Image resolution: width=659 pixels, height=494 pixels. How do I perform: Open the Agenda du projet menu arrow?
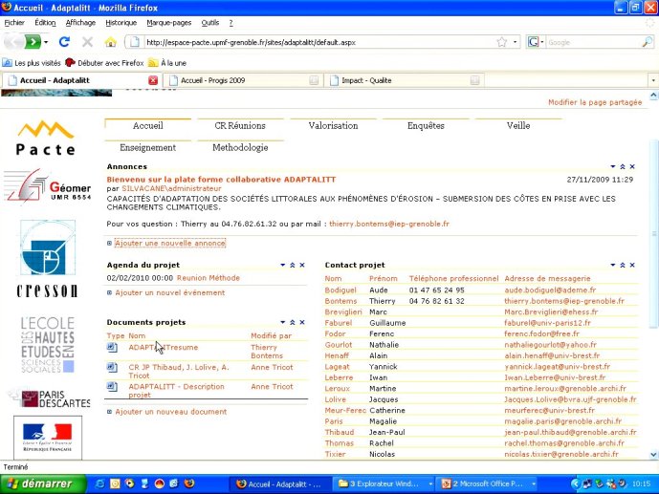point(283,265)
